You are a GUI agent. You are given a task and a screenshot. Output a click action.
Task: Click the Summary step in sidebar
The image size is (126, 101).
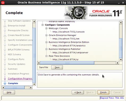[13, 69]
